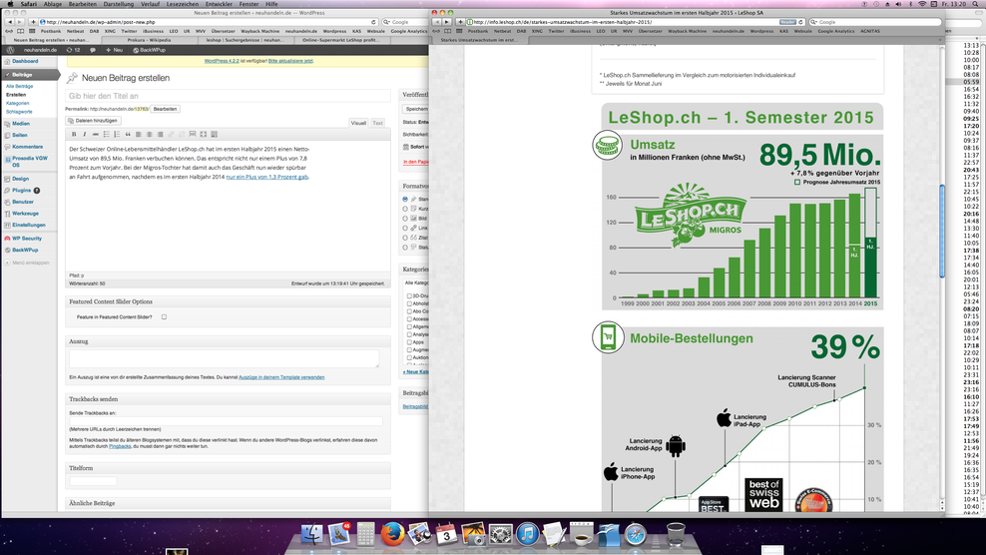This screenshot has height=555, width=986.
Task: Switch the editor to the Text tab
Action: (x=377, y=123)
